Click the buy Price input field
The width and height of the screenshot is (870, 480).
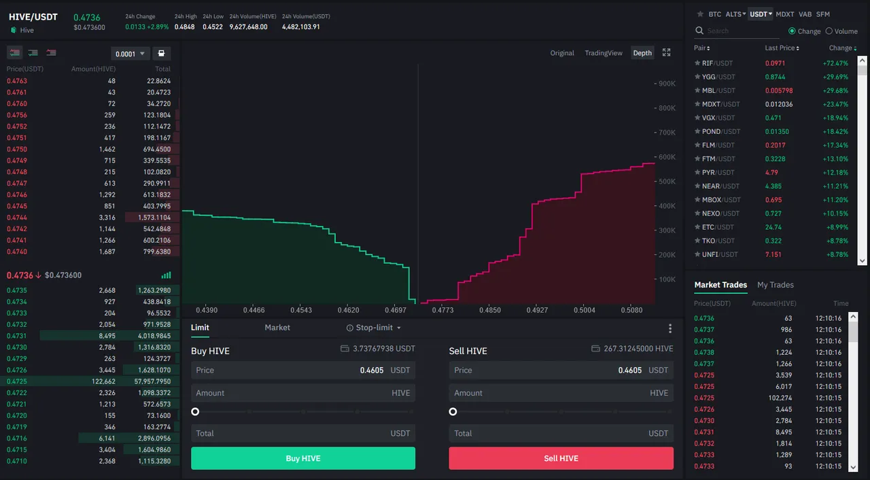tap(303, 371)
